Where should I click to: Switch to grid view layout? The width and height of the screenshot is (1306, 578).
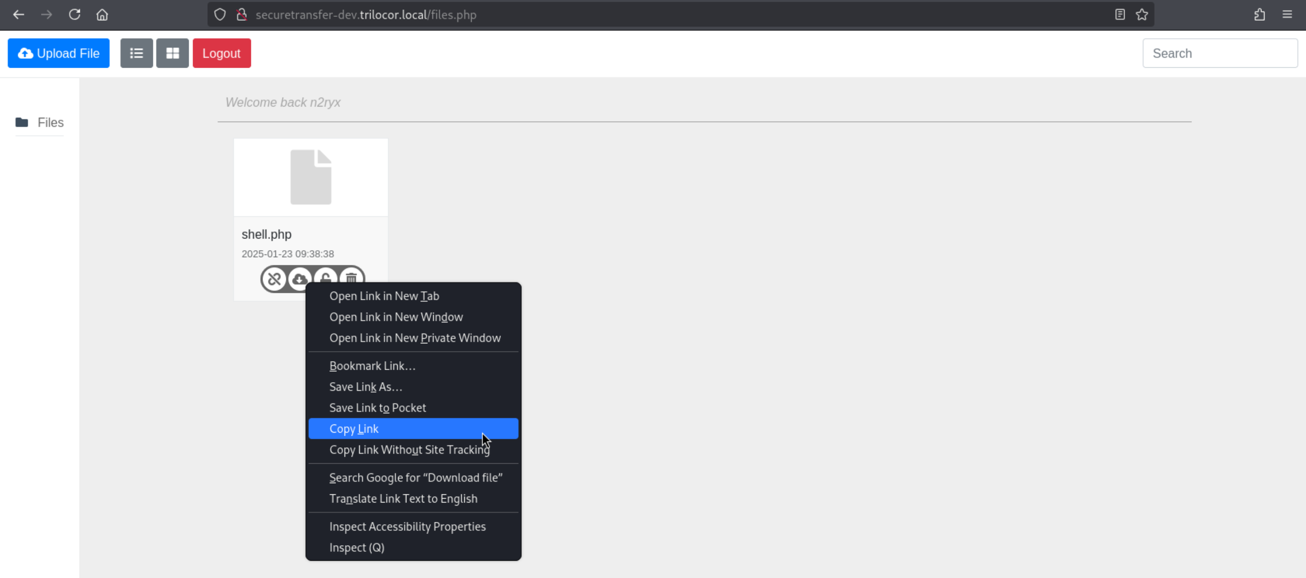click(172, 53)
